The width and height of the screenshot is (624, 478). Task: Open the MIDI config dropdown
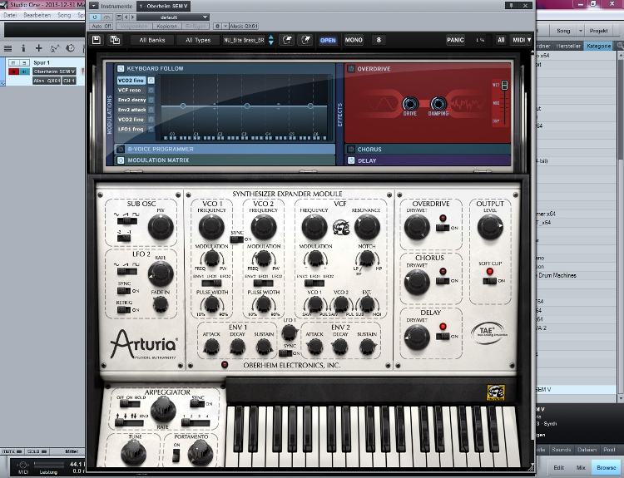coord(522,40)
